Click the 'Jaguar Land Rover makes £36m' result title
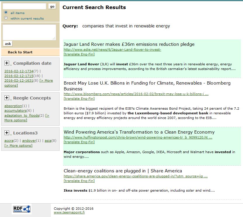The height and width of the screenshot is (217, 243). pos(129,44)
